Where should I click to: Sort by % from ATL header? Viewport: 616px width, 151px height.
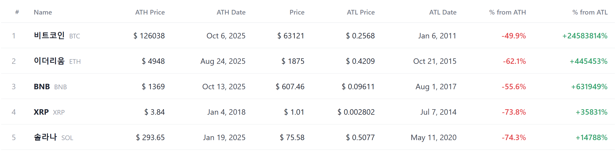pyautogui.click(x=590, y=12)
